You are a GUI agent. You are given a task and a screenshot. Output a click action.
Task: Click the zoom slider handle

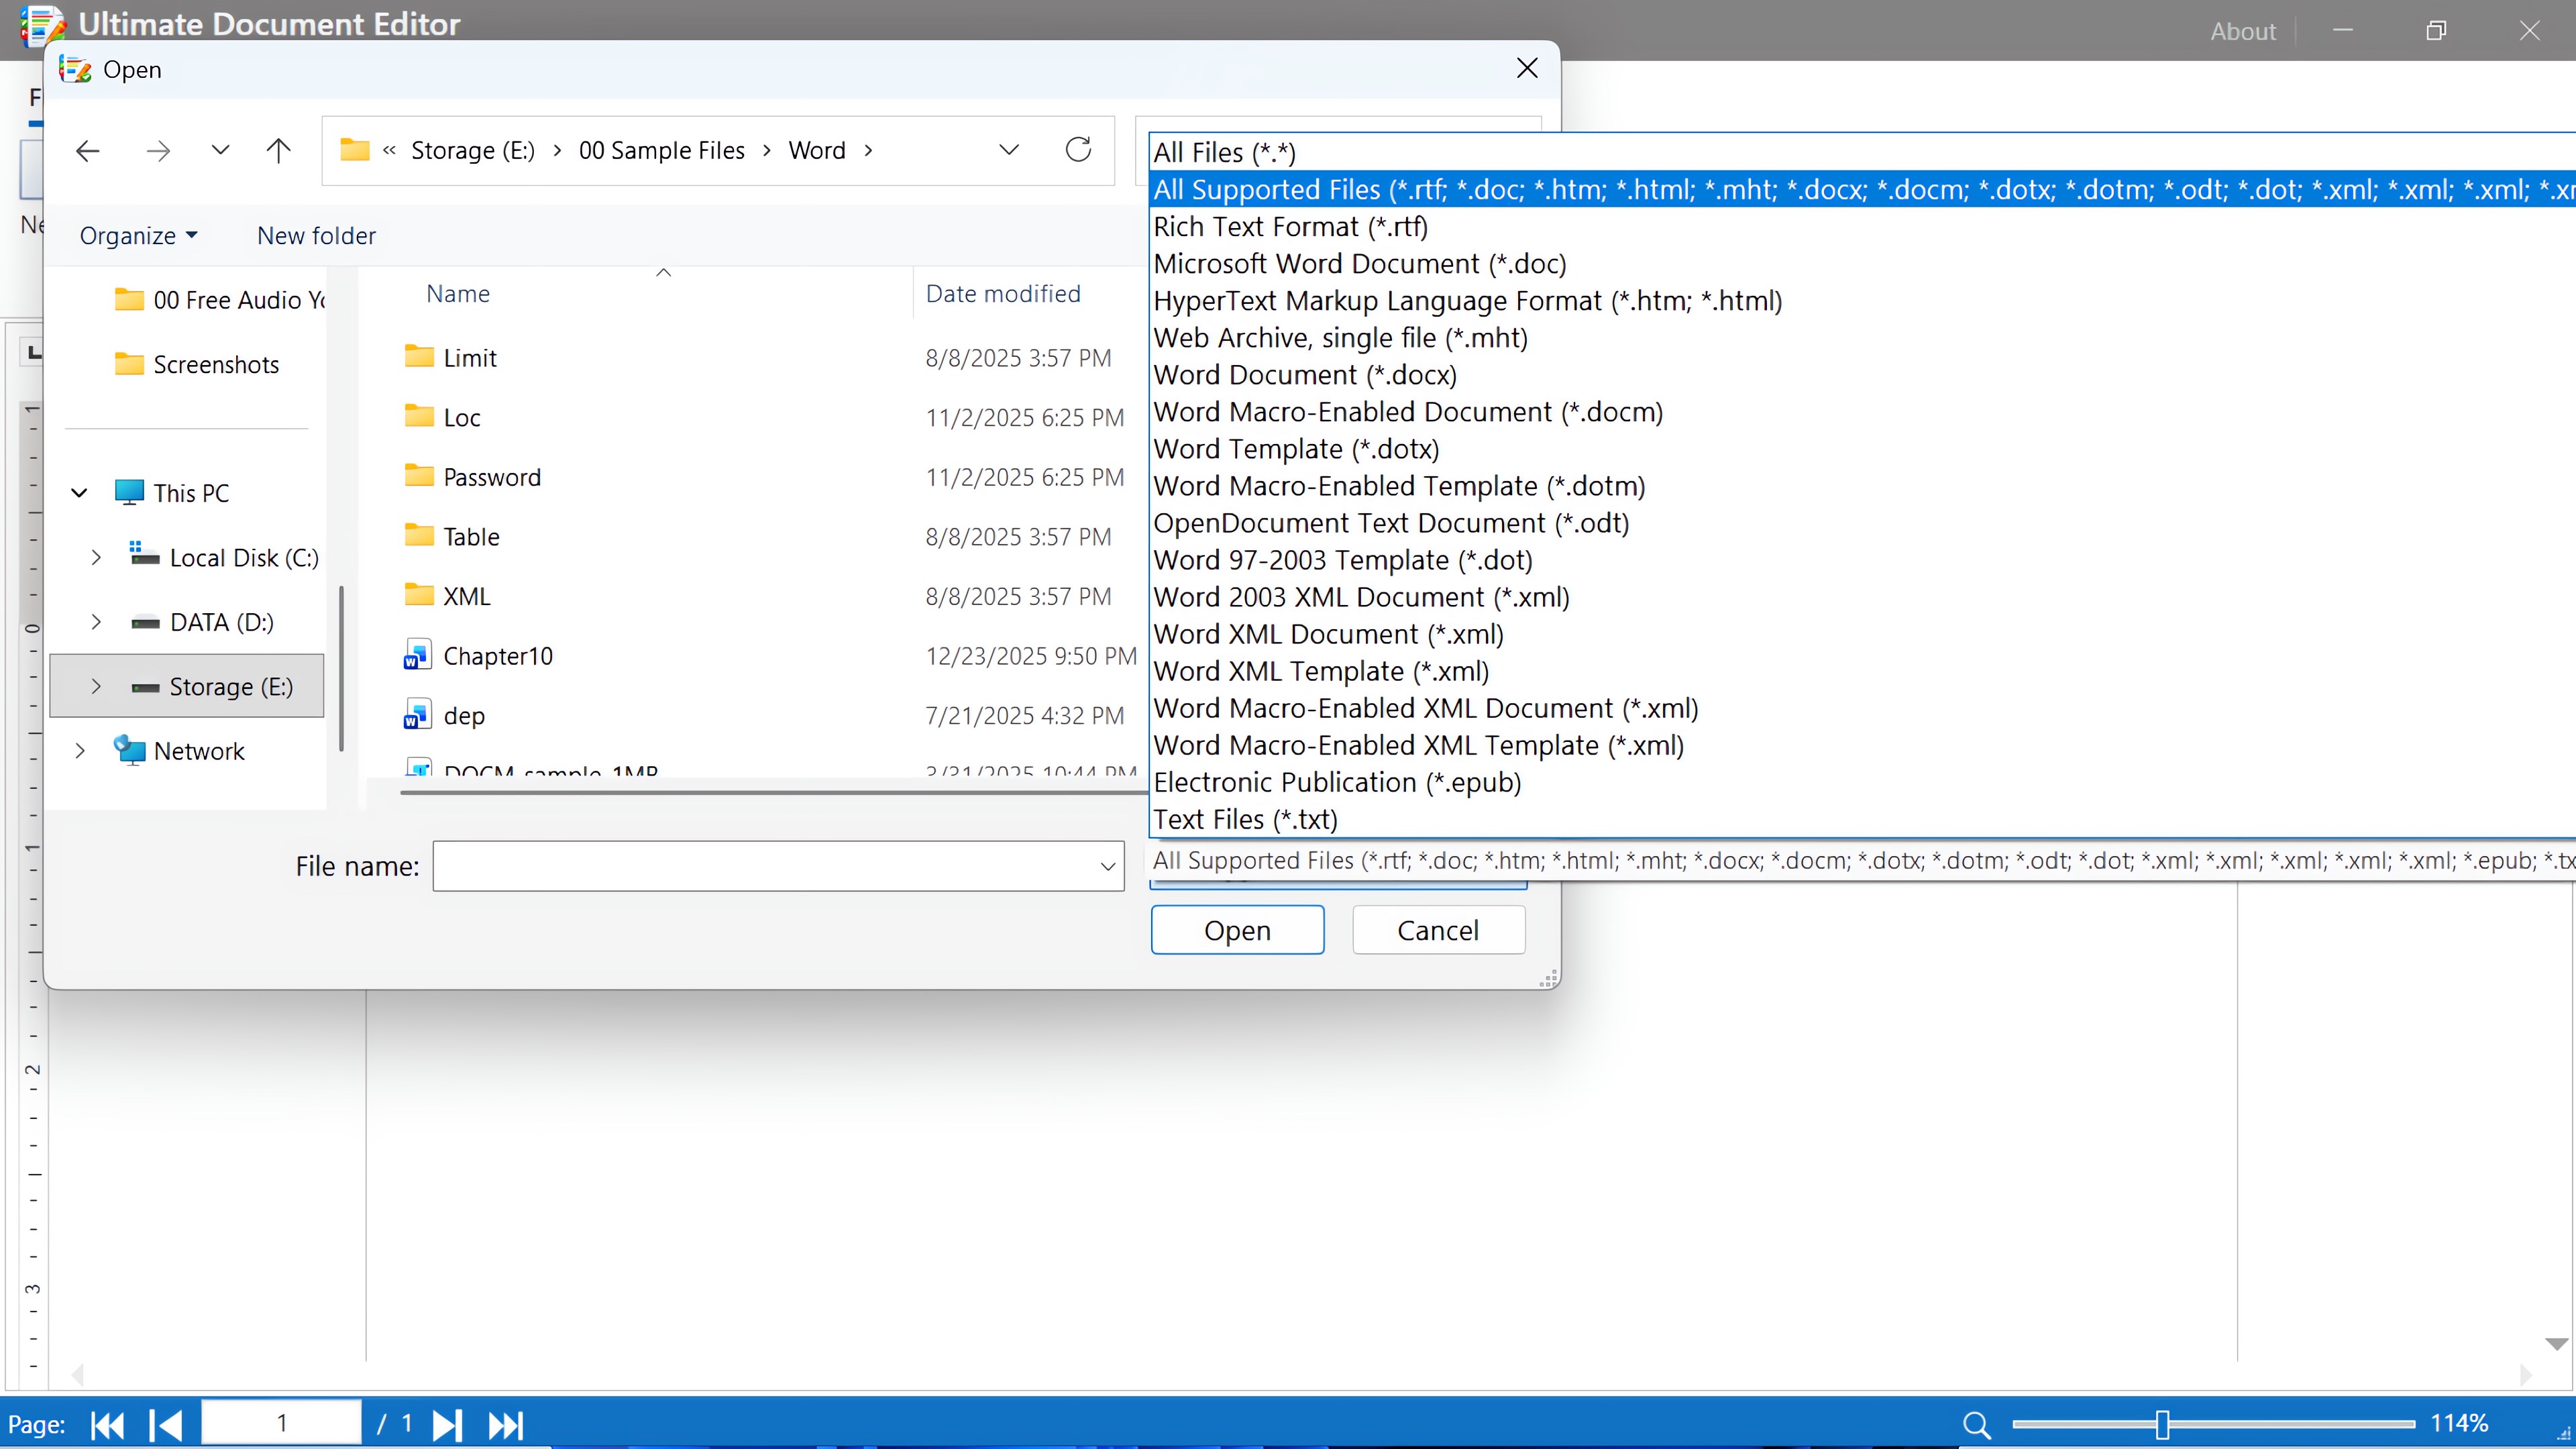tap(2162, 1424)
